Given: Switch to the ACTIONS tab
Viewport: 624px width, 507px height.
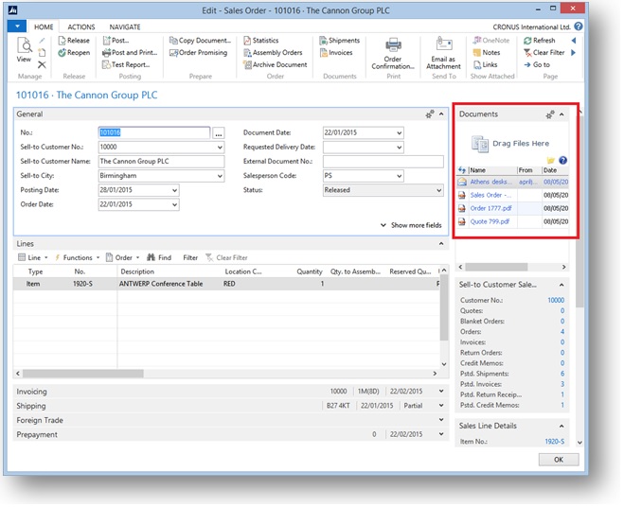Looking at the screenshot, I should coord(81,27).
